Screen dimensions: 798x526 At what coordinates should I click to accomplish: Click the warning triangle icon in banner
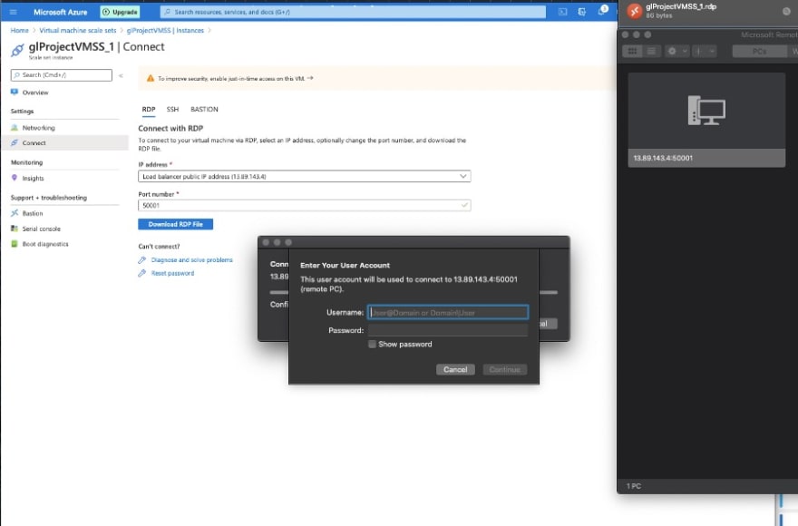tap(151, 78)
